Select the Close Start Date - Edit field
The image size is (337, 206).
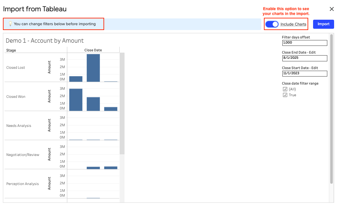304,74
